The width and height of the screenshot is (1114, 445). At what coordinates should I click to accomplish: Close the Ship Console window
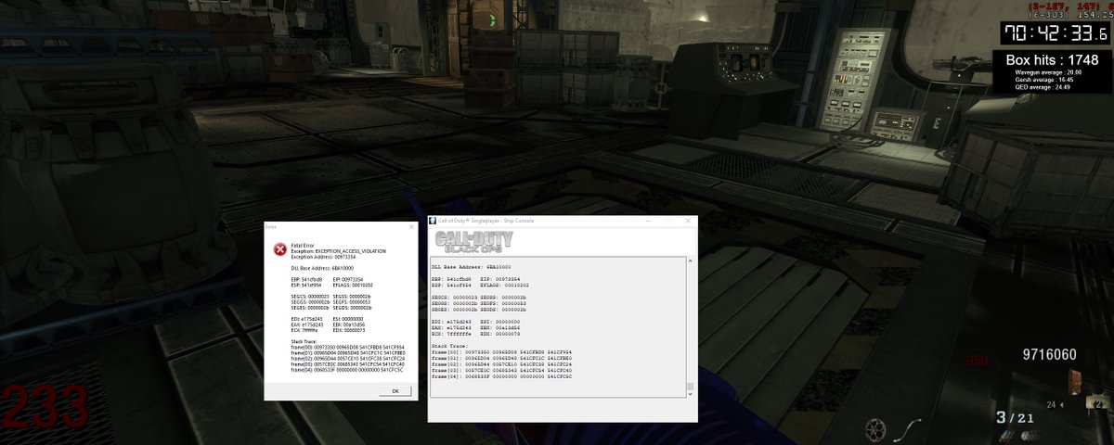(687, 221)
